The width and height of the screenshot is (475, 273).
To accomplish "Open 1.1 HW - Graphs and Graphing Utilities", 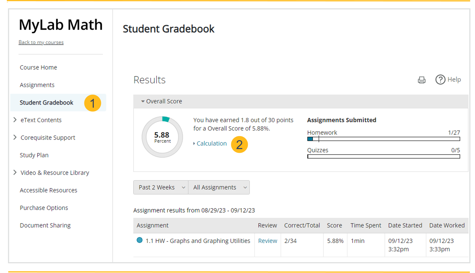I will pyautogui.click(x=198, y=241).
